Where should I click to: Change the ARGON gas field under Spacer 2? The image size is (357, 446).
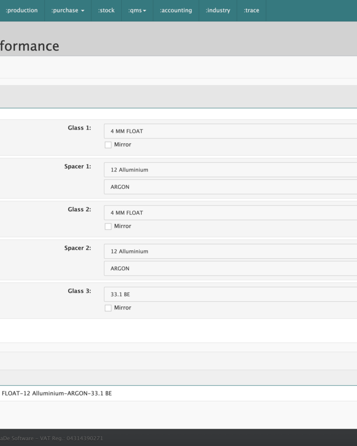230,268
